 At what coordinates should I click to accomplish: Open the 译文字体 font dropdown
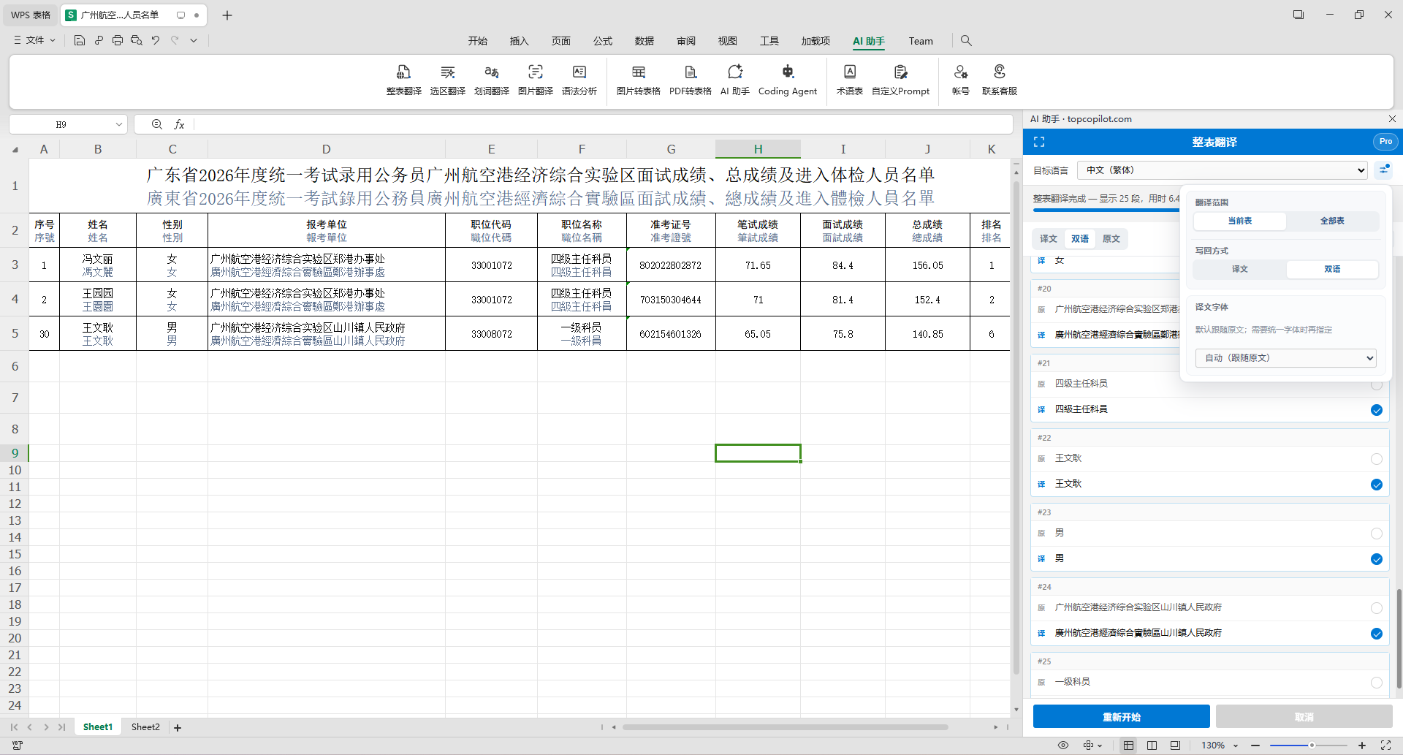pyautogui.click(x=1286, y=358)
